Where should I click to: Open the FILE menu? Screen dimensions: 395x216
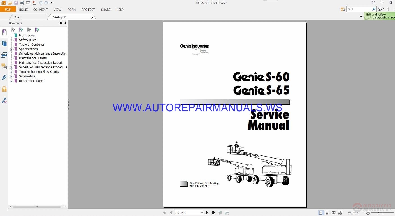(x=8, y=10)
